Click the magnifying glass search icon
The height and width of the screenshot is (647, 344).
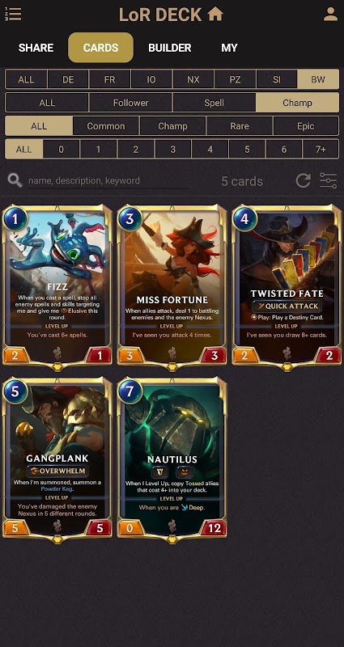click(x=15, y=180)
